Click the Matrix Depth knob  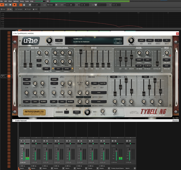(x=87, y=83)
